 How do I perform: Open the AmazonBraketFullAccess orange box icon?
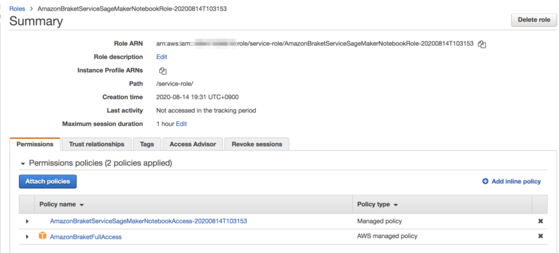tap(43, 235)
